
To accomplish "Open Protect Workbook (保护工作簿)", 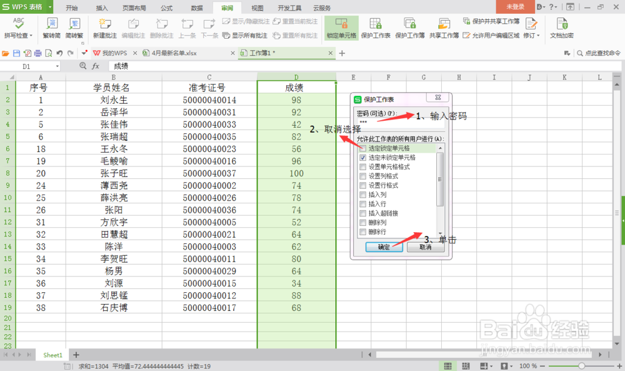I will [410, 28].
